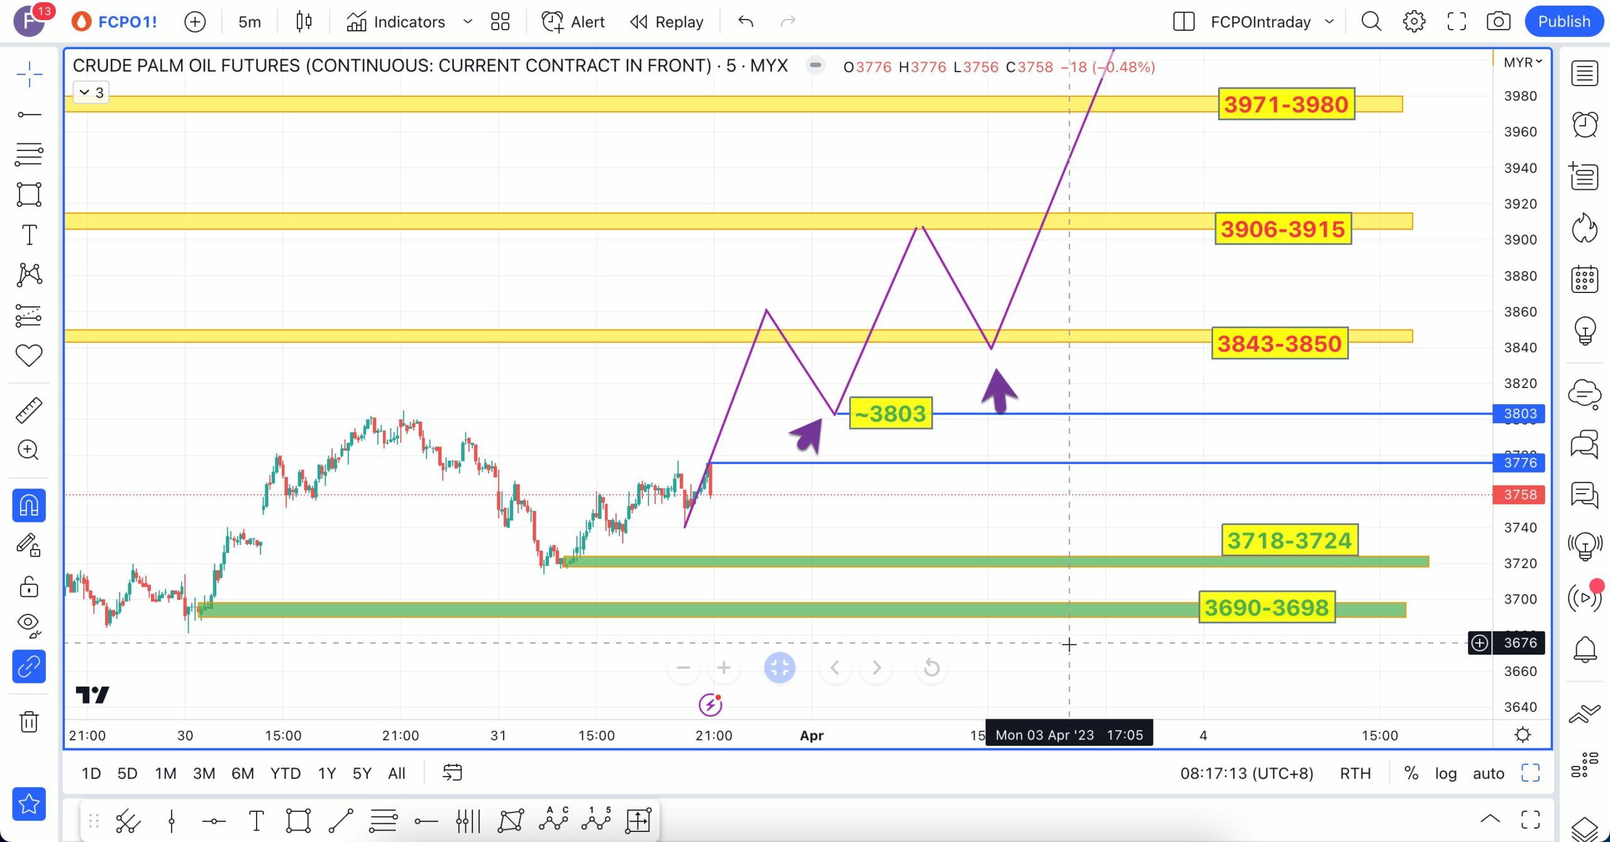Image resolution: width=1610 pixels, height=842 pixels.
Task: Select the YTD date range tab
Action: click(x=285, y=773)
